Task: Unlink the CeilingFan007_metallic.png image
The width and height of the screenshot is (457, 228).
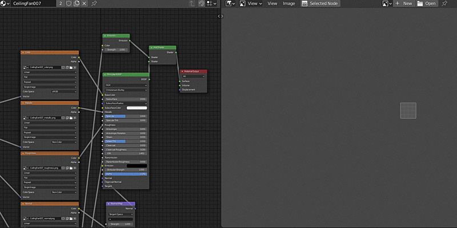Action: point(75,118)
